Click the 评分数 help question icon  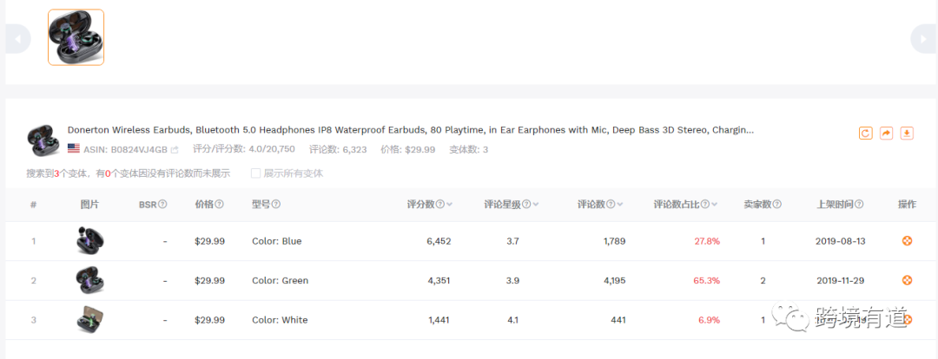point(440,205)
